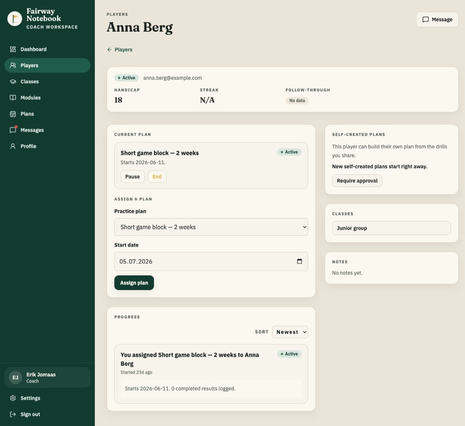Click the Assign plan button
This screenshot has width=465, height=426.
[x=134, y=283]
